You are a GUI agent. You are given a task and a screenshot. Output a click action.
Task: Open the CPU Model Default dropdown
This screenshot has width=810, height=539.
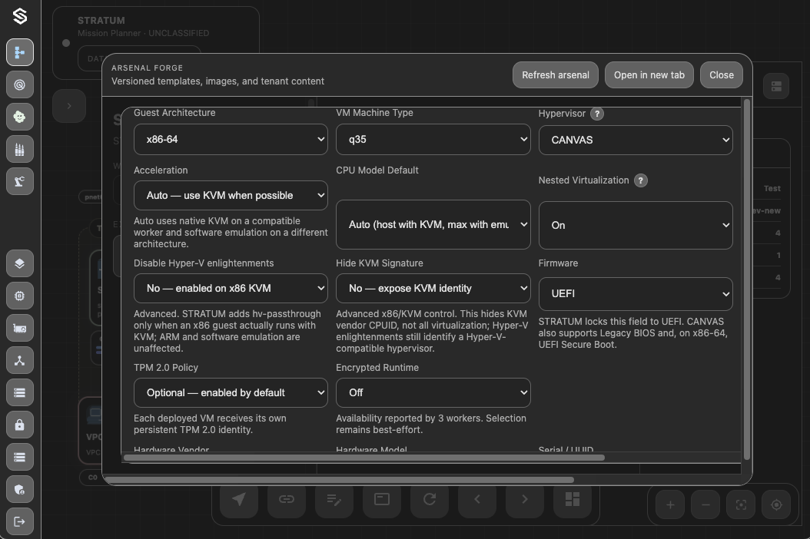coord(433,224)
